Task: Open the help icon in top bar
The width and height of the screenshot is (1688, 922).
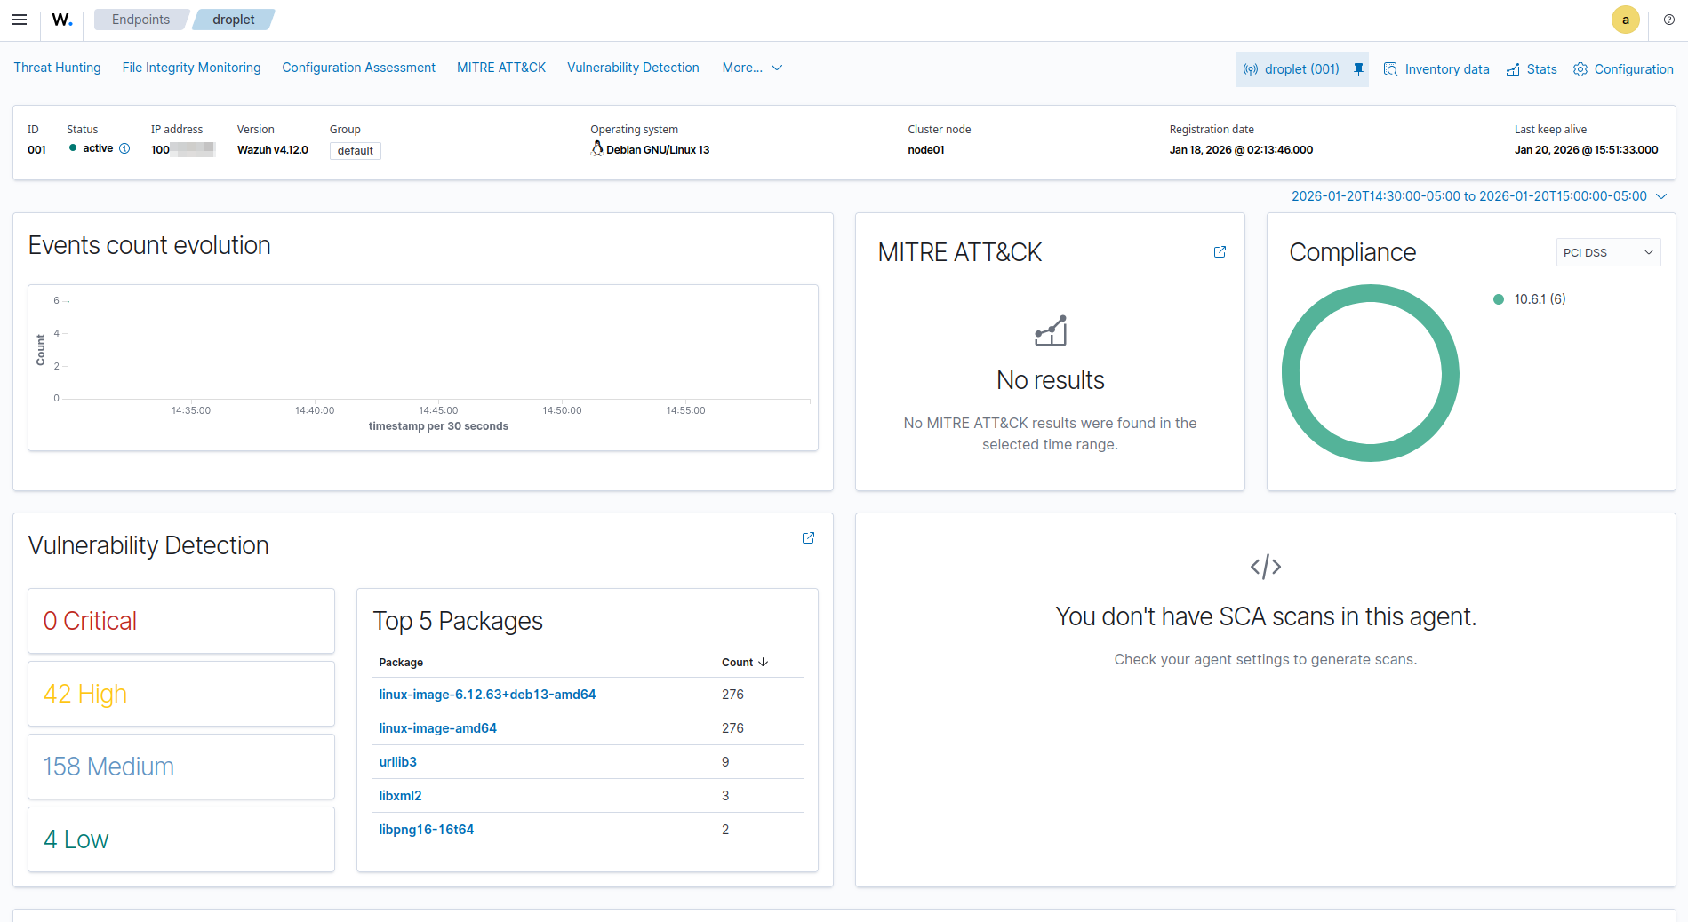Action: click(1668, 20)
